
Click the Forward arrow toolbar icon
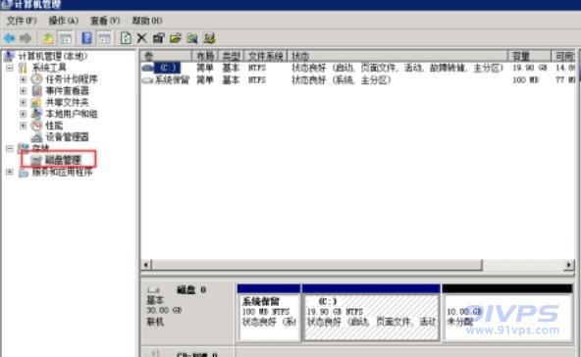26,38
